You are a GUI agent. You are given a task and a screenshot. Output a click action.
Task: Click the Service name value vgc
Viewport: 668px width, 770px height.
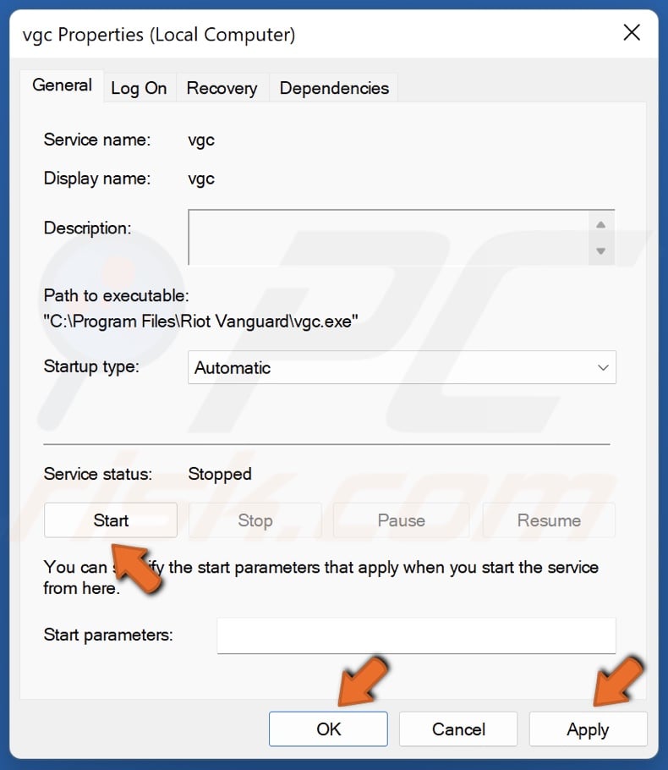pyautogui.click(x=201, y=140)
